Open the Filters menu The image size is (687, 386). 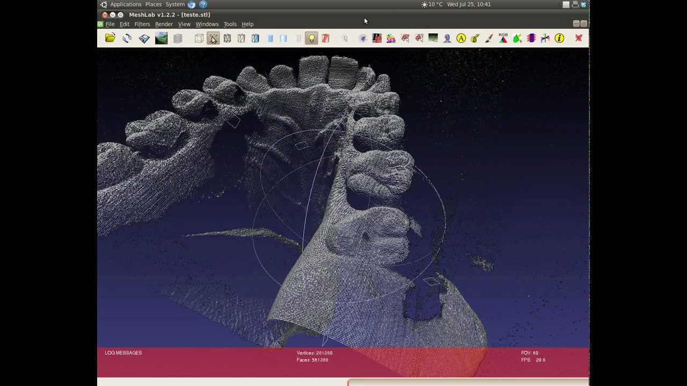click(x=142, y=24)
